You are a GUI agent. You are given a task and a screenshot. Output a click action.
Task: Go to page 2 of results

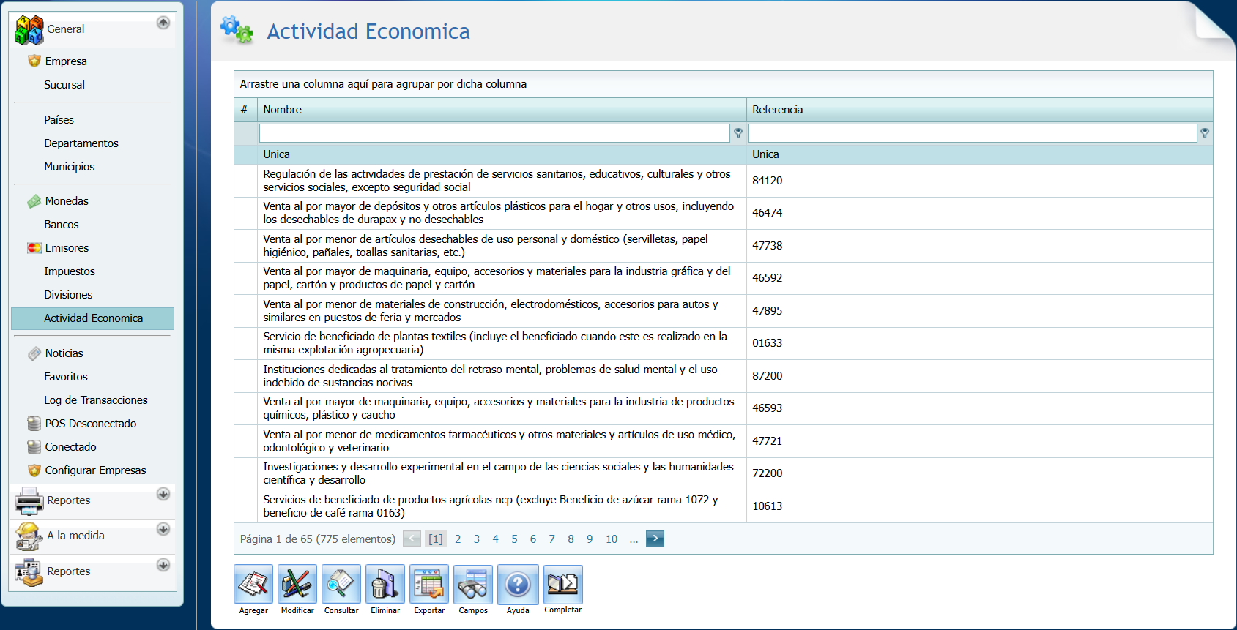click(458, 539)
